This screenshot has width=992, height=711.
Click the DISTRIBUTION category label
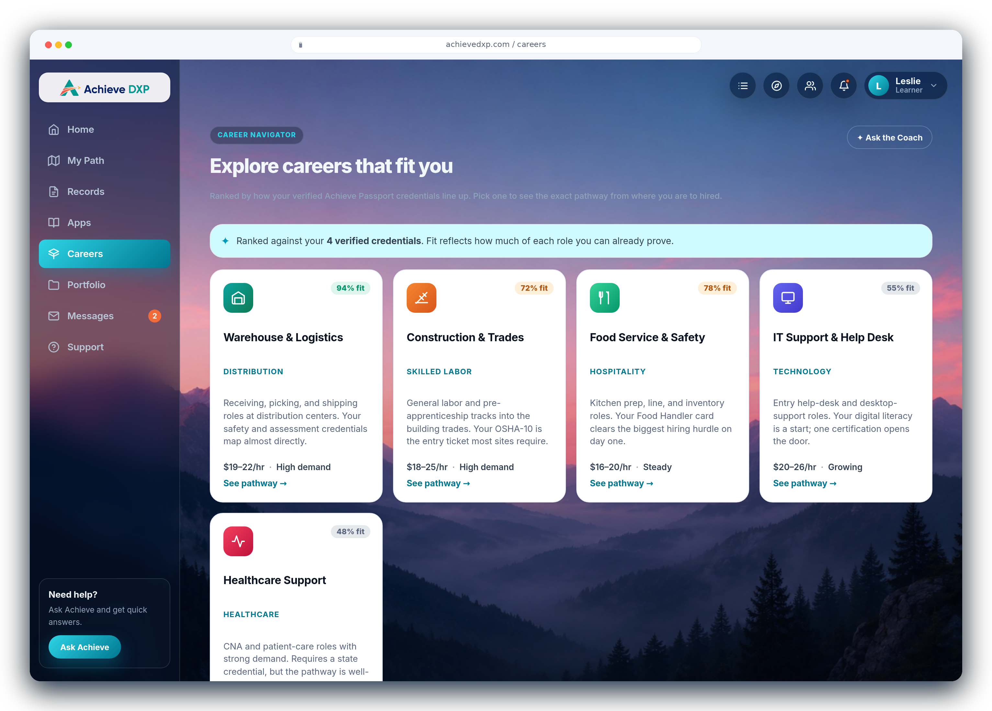click(x=253, y=371)
